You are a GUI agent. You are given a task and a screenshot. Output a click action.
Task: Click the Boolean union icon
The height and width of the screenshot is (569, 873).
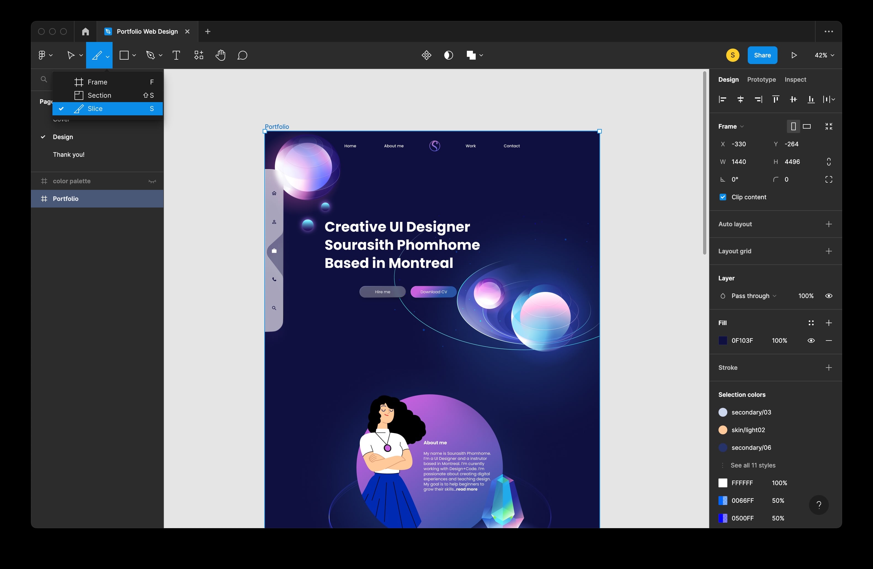click(x=471, y=55)
